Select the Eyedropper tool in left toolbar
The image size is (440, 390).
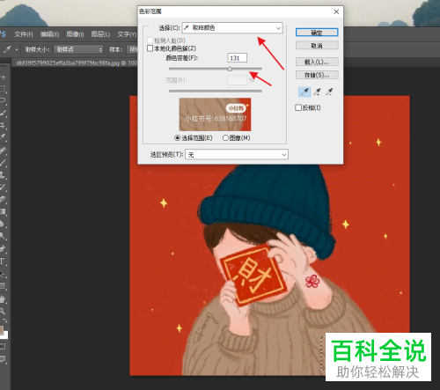coord(3,137)
